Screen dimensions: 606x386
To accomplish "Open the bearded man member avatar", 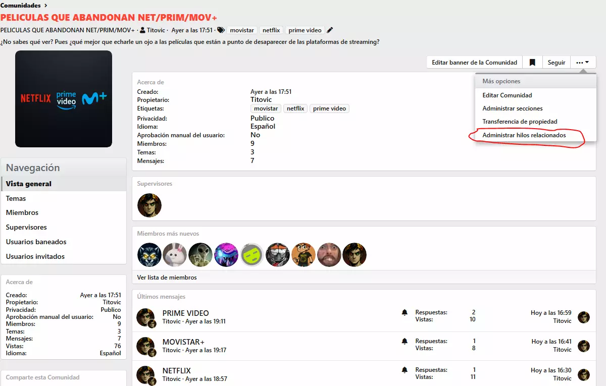I will pyautogui.click(x=329, y=255).
